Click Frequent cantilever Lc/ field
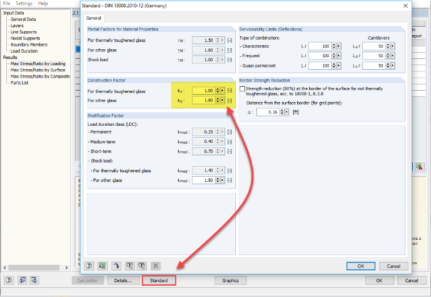Screen dimensions: 431x297 (x=374, y=56)
